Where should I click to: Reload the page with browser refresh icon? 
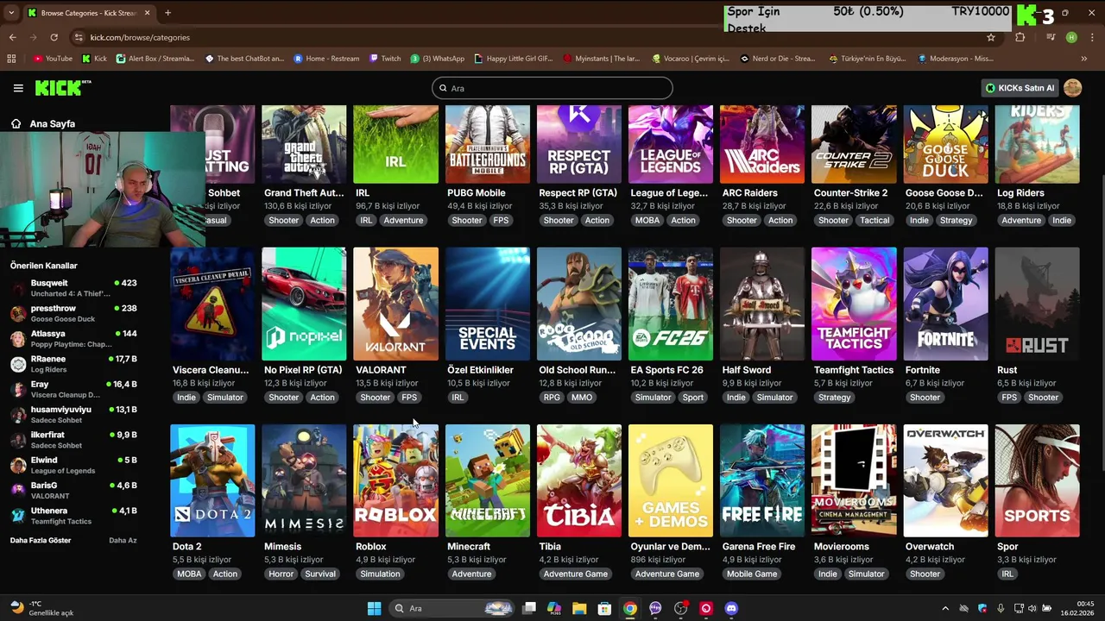[x=54, y=37]
